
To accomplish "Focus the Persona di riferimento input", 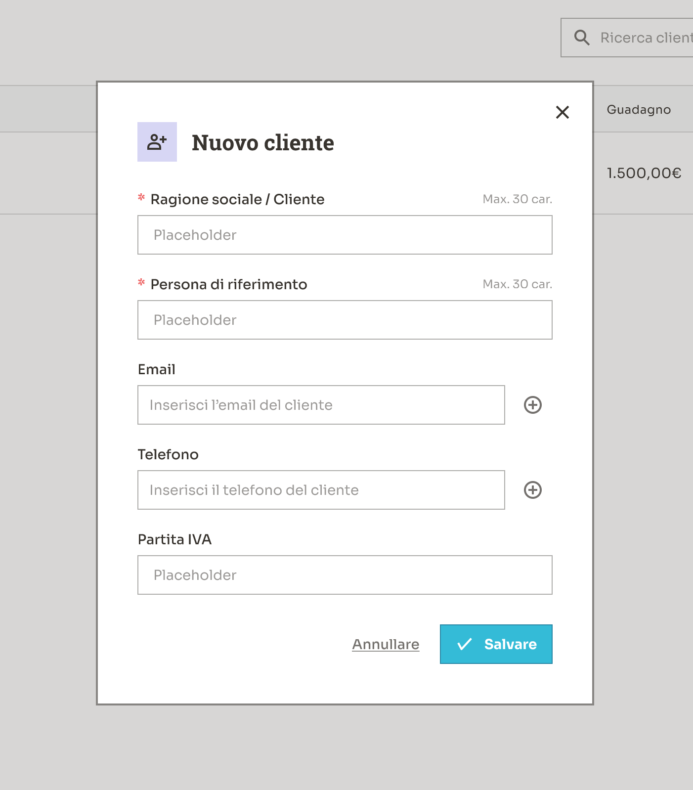I will point(345,320).
